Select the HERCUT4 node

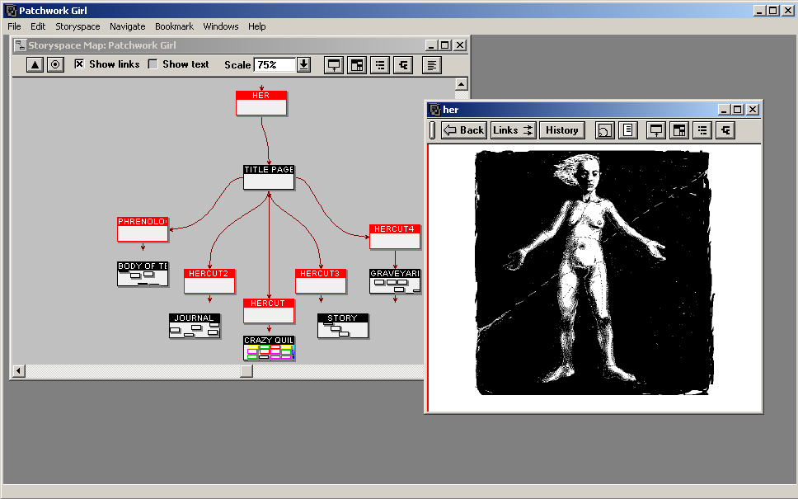[395, 237]
